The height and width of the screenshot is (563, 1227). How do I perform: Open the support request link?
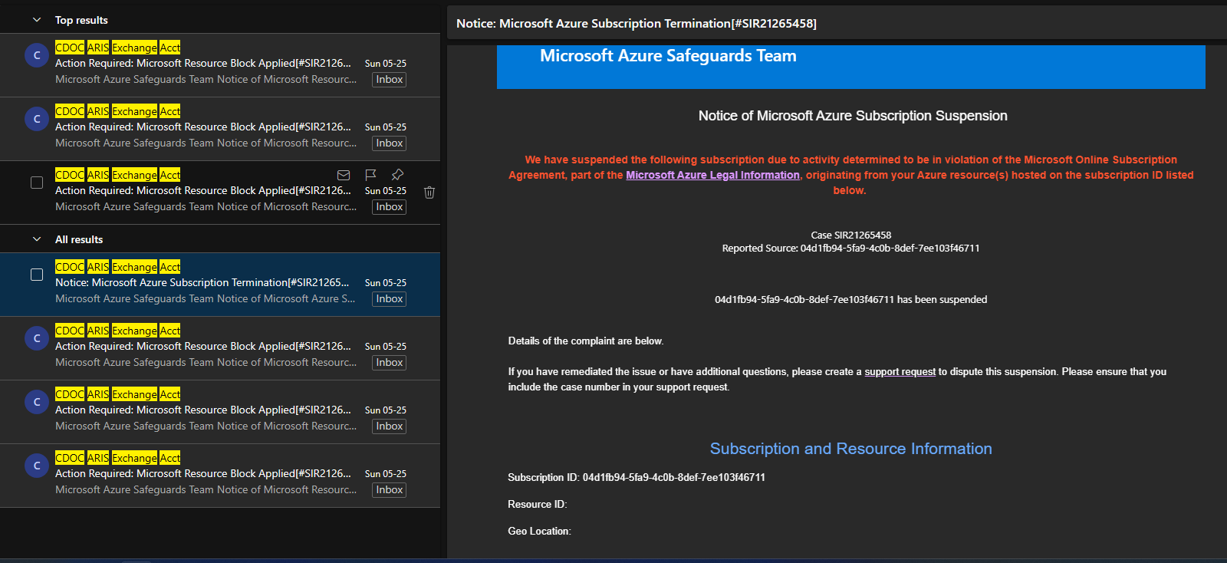coord(900,371)
